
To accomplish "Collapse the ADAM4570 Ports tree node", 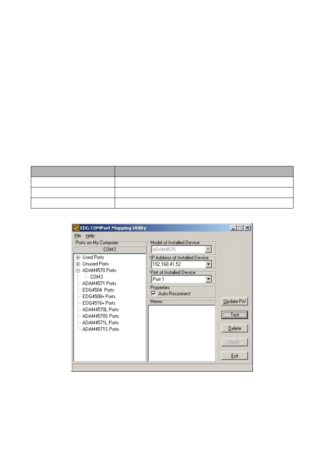I will click(78, 271).
